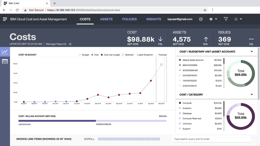Open the settings gear menu
This screenshot has height=146, width=260.
click(x=211, y=19)
